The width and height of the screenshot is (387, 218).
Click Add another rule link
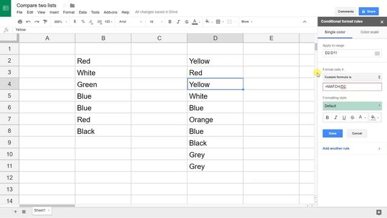click(336, 148)
